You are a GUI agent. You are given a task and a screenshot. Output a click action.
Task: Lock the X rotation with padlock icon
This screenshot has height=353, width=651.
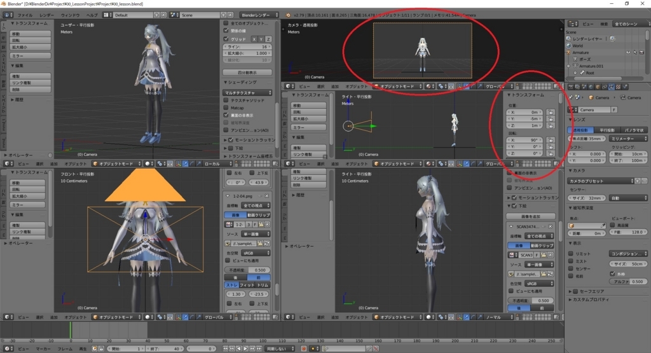coord(551,140)
